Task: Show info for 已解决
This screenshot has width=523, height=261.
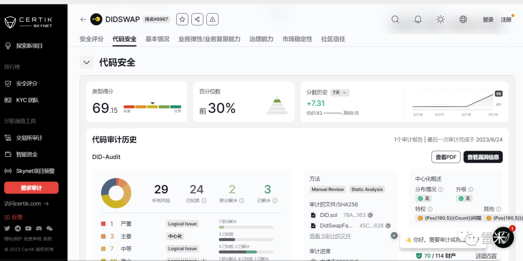Action: coord(275,200)
